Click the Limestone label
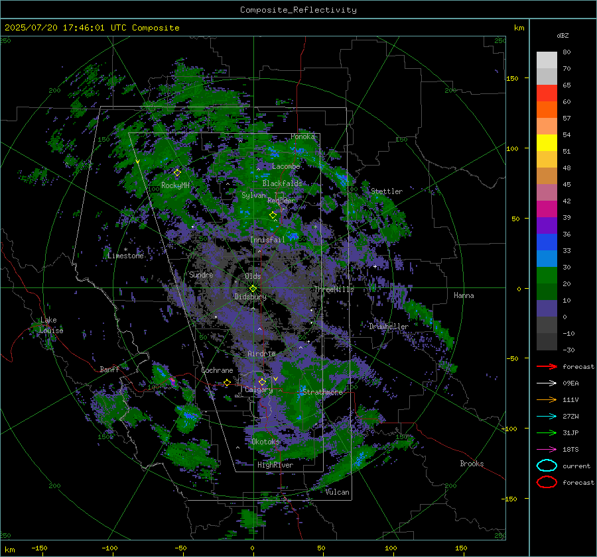Screen dimensions: 597x557 125,256
